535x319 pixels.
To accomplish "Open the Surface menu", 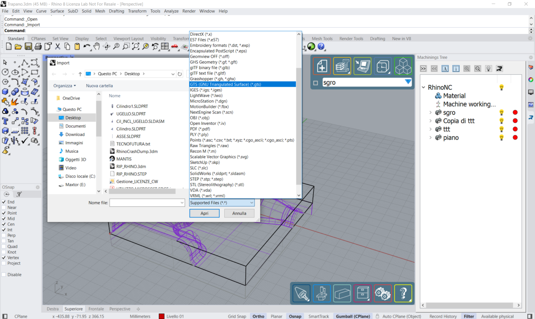I will pyautogui.click(x=57, y=11).
